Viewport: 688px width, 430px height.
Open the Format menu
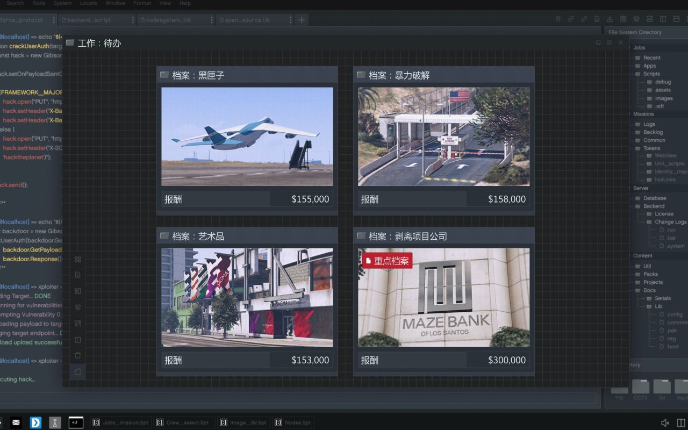142,3
